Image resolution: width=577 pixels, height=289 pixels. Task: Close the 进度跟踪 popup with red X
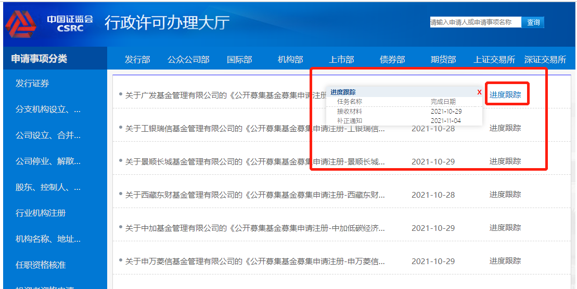[479, 92]
